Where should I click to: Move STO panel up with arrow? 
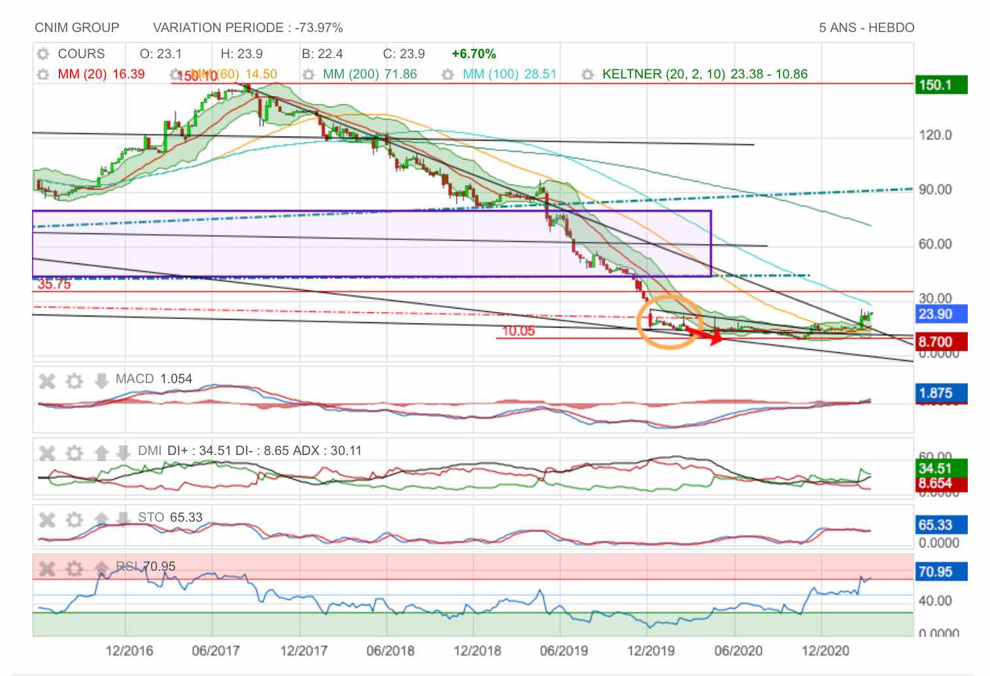pyautogui.click(x=101, y=520)
